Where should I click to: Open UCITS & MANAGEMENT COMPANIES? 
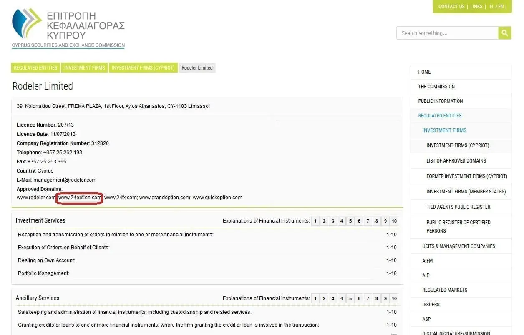[x=461, y=246]
